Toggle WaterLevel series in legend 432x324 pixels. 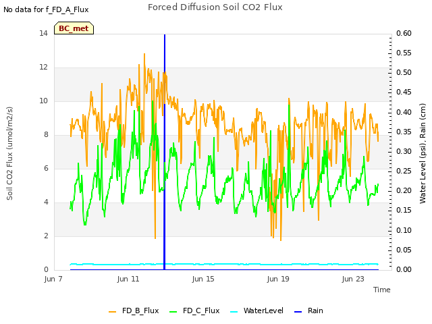click(x=256, y=310)
